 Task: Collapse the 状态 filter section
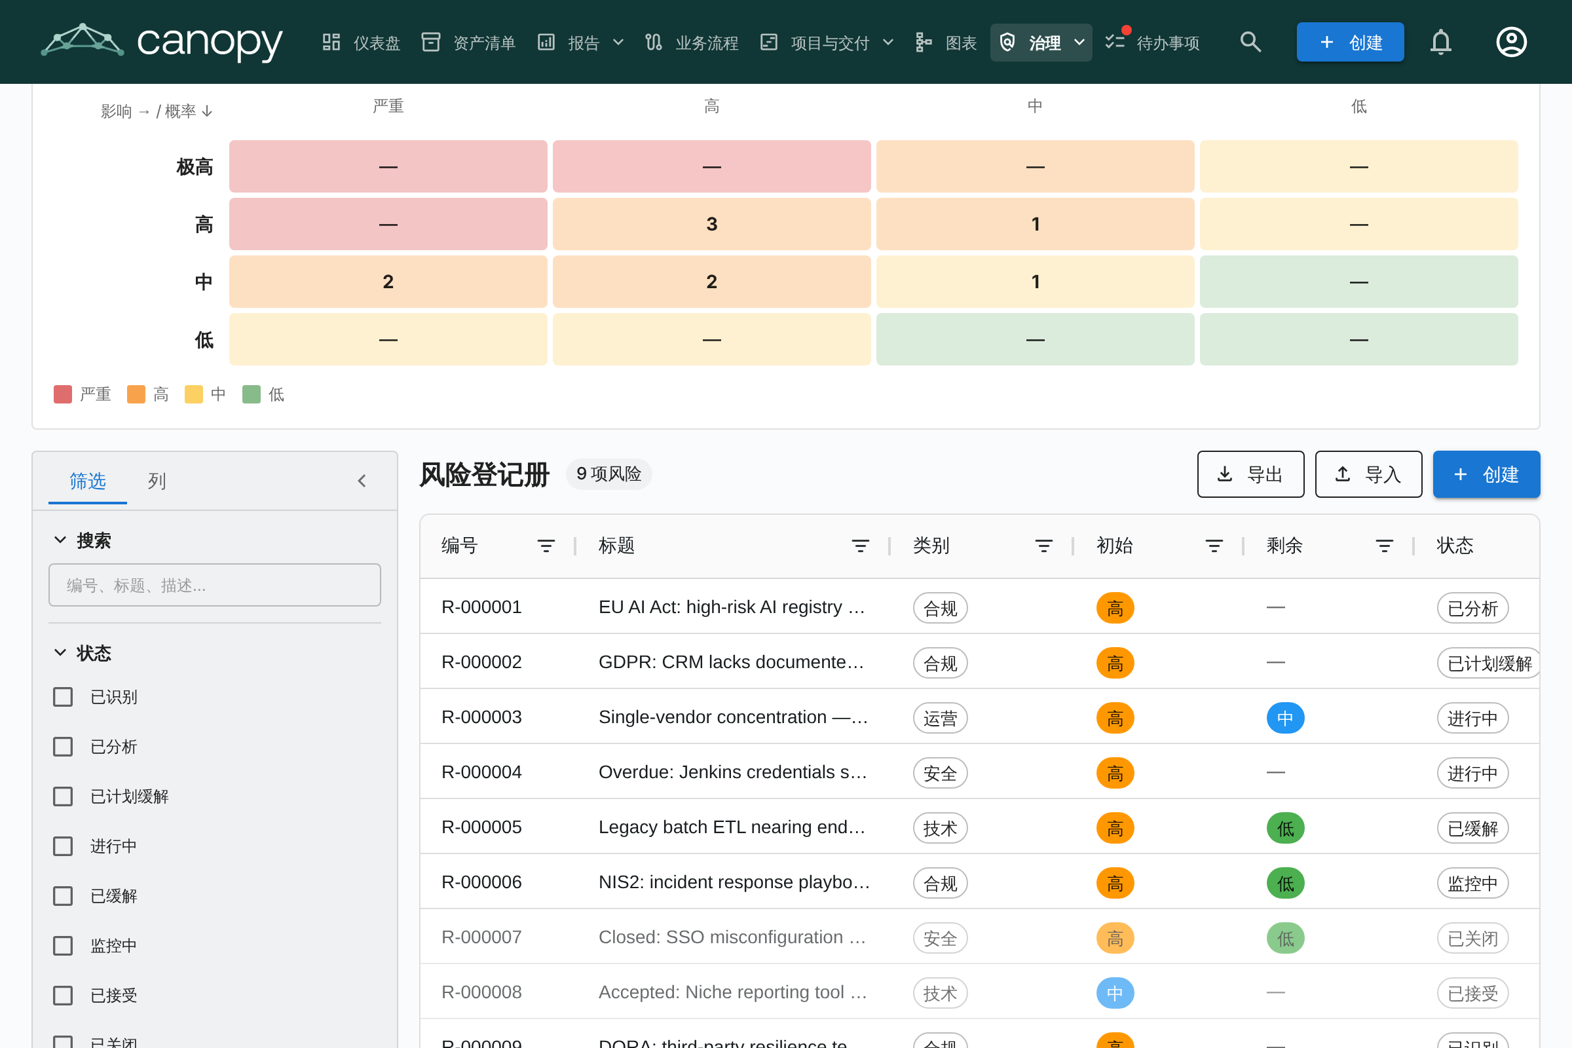click(60, 652)
